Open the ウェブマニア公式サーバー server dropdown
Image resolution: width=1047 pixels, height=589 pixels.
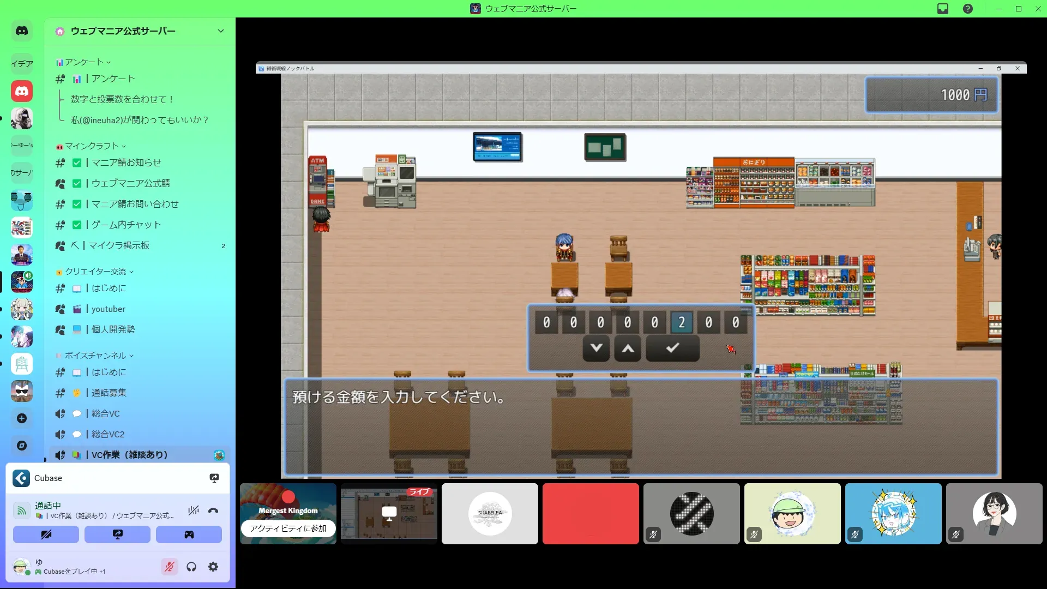tap(220, 31)
